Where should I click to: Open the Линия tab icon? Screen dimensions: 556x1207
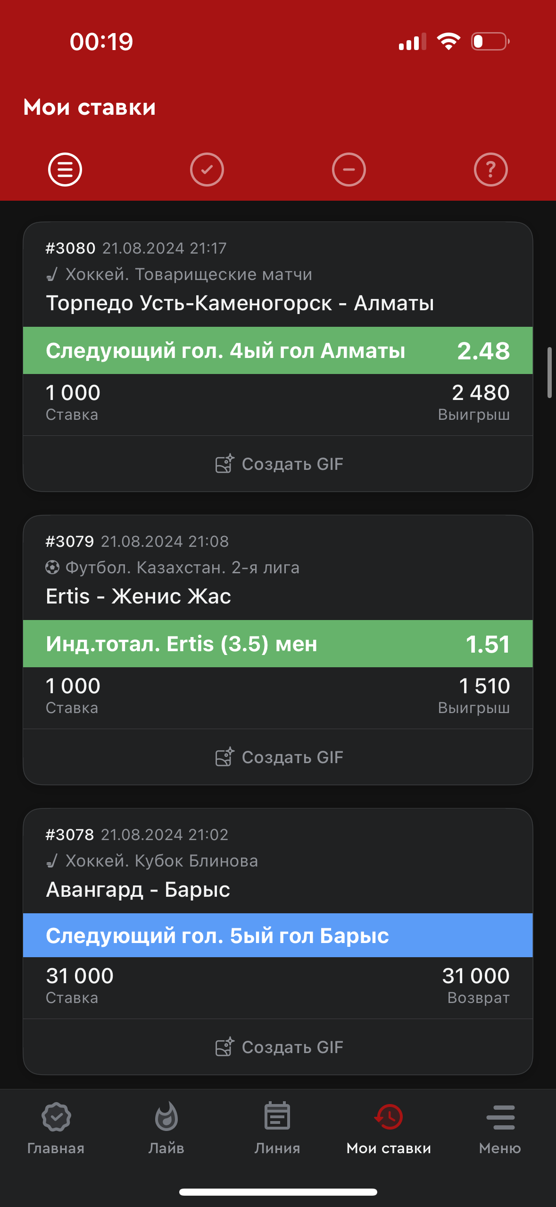pos(277,1117)
